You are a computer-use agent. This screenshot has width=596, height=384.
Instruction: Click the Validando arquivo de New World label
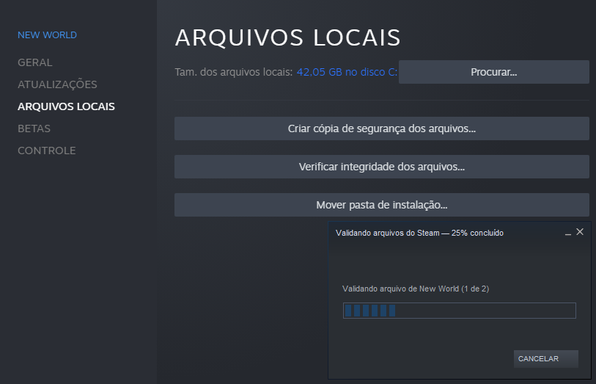(x=416, y=289)
